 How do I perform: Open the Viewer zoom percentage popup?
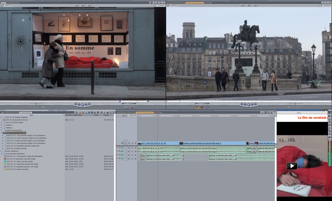(x=77, y=5)
